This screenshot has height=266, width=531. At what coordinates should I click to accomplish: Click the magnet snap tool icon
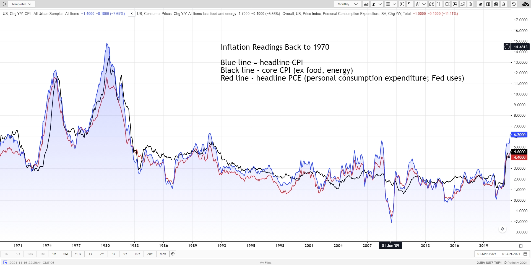431,4
